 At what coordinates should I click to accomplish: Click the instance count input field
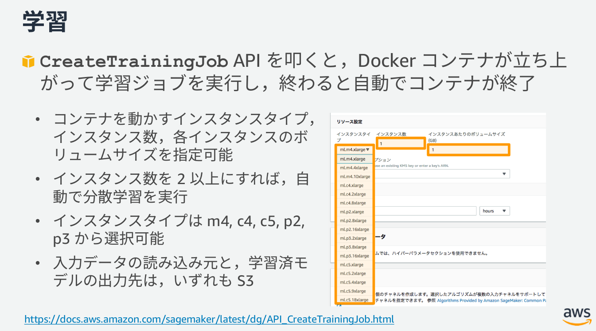[401, 143]
